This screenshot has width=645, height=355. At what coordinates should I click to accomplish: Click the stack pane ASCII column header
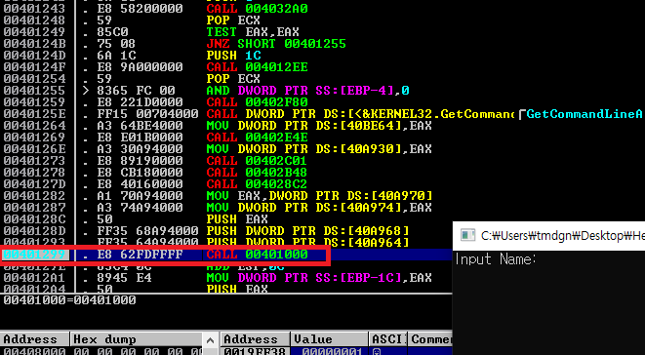pos(388,339)
